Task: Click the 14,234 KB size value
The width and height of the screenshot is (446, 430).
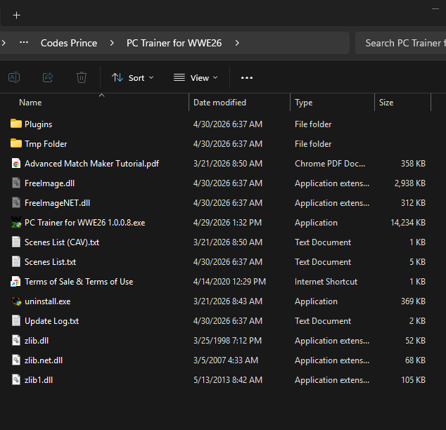Action: coord(408,223)
